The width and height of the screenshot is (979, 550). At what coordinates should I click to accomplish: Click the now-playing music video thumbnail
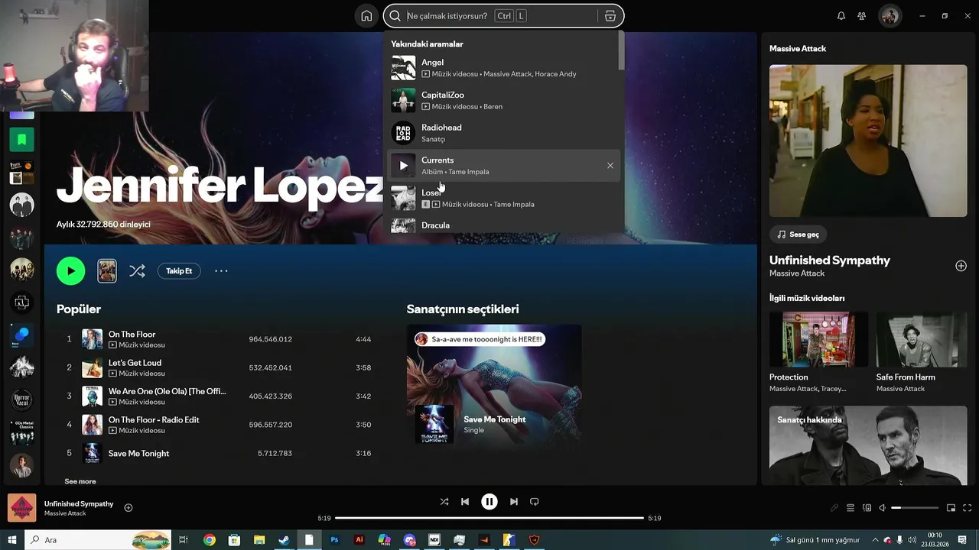868,141
